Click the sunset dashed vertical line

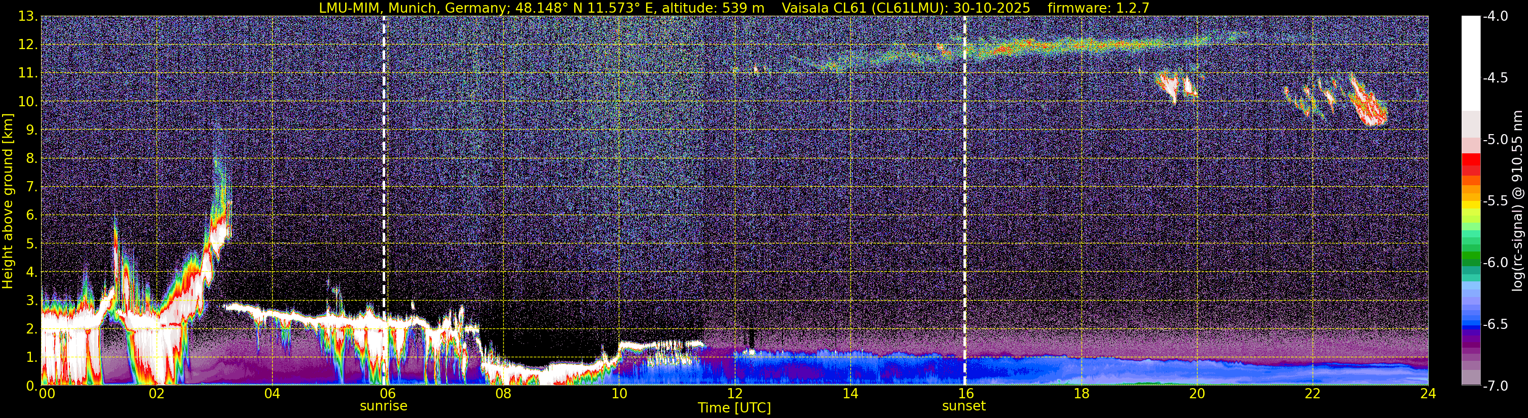click(964, 200)
